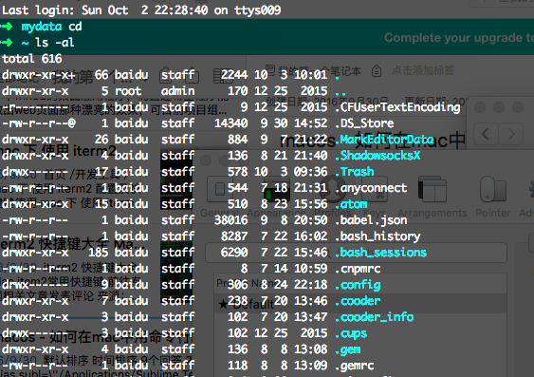
Task: Switch to the Pointer tab label
Action: [x=493, y=213]
